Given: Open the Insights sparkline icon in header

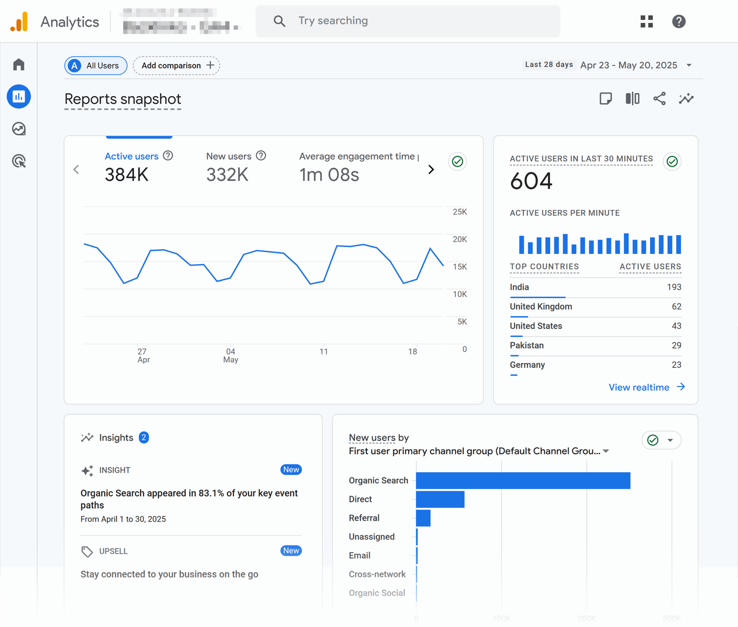Looking at the screenshot, I should [x=686, y=99].
